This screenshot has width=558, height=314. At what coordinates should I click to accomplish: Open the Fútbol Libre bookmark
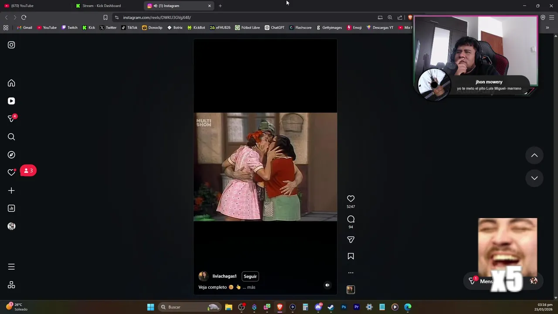[x=247, y=27]
